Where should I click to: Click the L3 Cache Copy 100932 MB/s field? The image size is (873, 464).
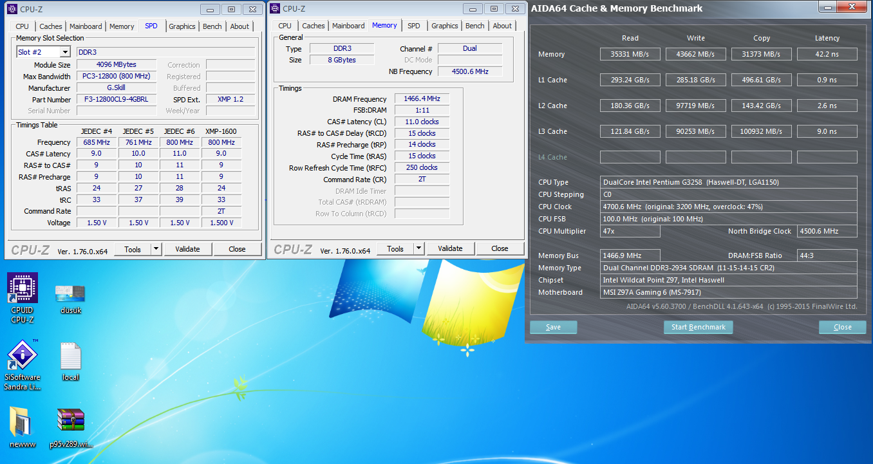point(762,131)
